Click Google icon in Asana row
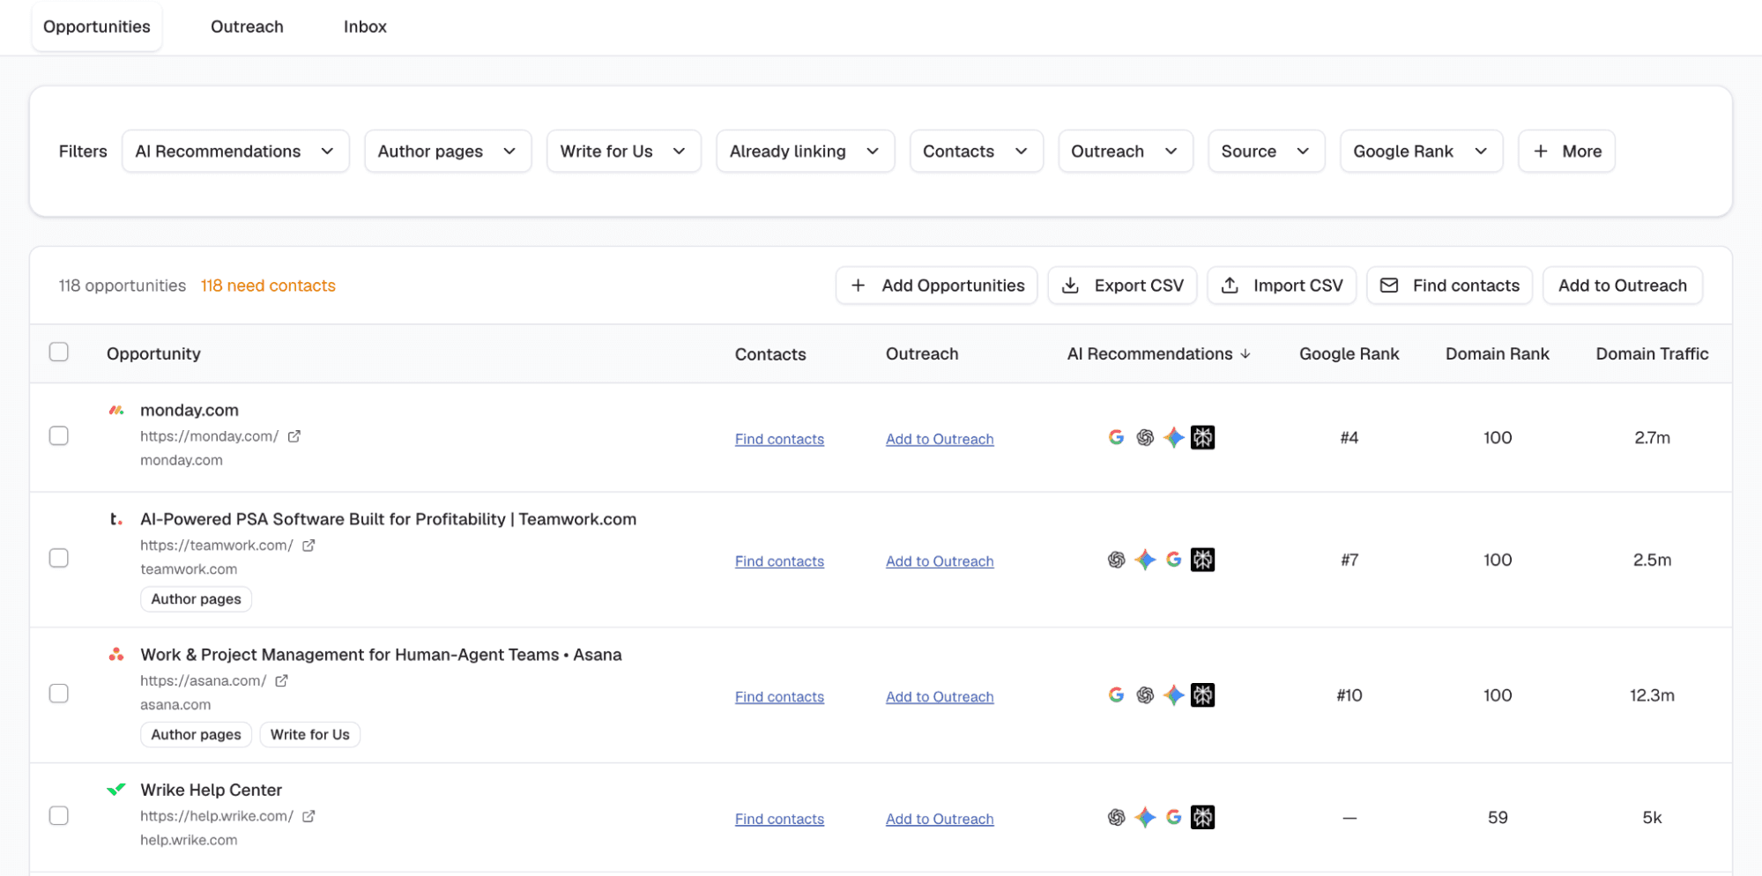This screenshot has height=876, width=1762. point(1116,695)
